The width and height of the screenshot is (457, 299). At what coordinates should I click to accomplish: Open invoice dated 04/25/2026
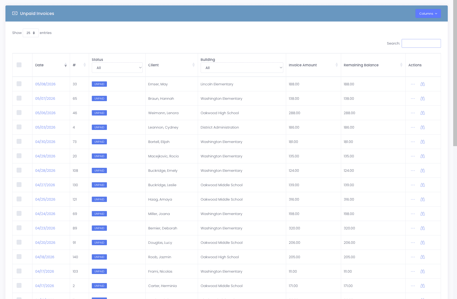coord(45,200)
